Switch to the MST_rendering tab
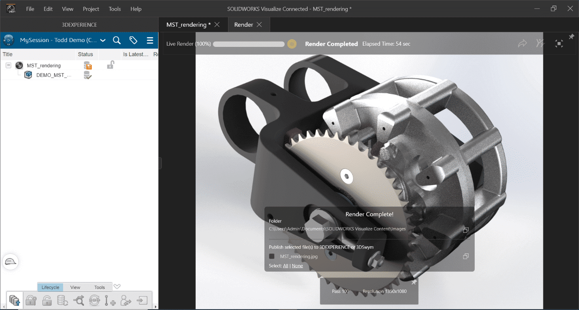The height and width of the screenshot is (310, 579). point(188,25)
